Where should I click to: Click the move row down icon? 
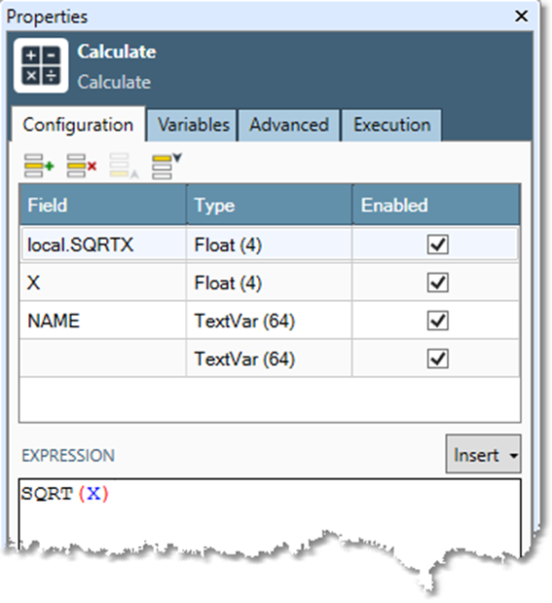tap(166, 166)
